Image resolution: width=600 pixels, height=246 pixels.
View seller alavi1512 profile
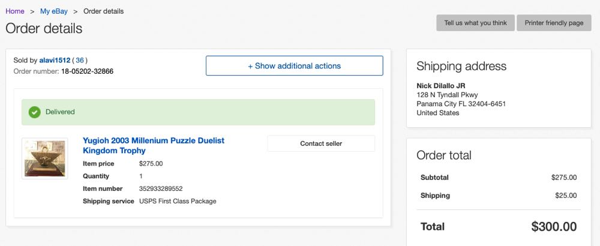point(55,60)
